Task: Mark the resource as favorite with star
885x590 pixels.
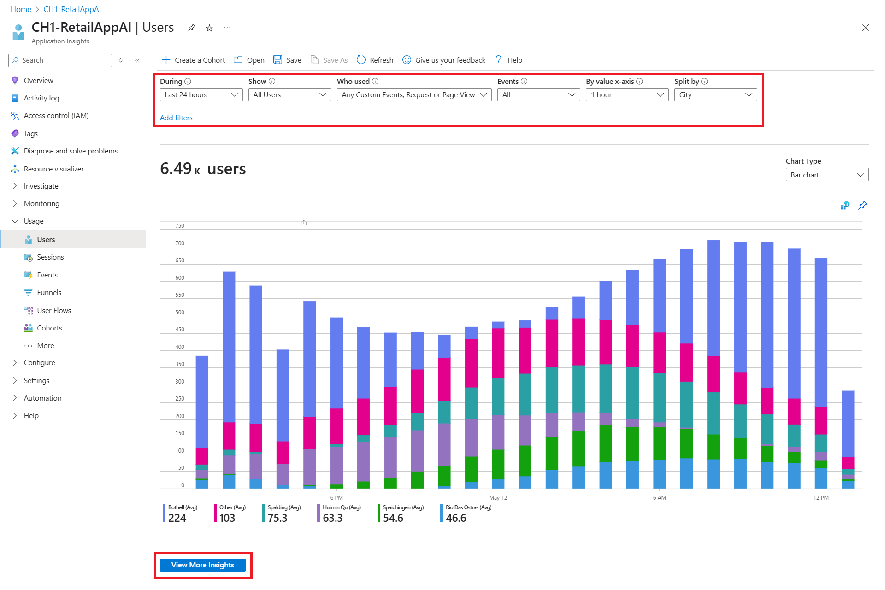Action: (x=209, y=28)
